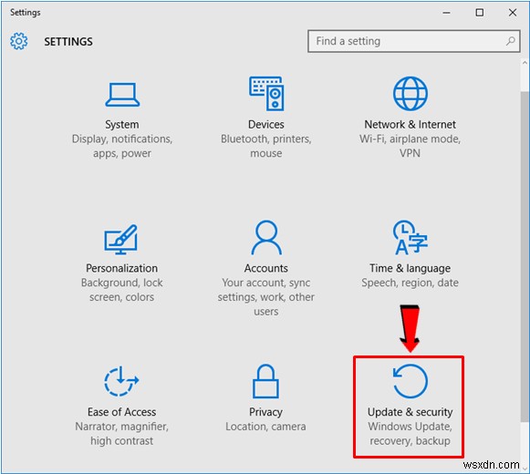This screenshot has width=530, height=474.
Task: Click 'Display, notifications, apps, power' text
Action: click(122, 146)
